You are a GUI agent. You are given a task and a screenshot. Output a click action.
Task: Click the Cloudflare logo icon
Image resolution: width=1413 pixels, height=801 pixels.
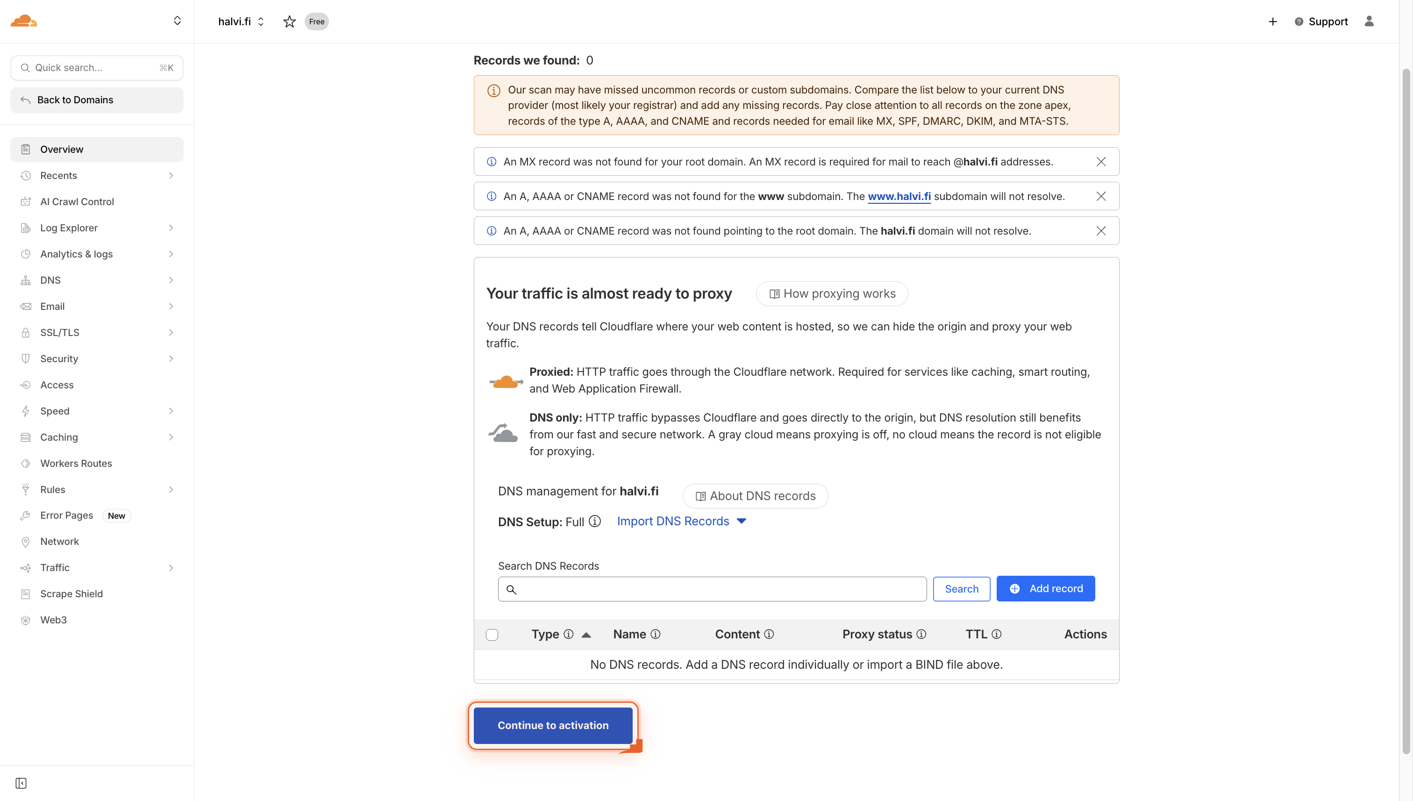[x=24, y=21]
